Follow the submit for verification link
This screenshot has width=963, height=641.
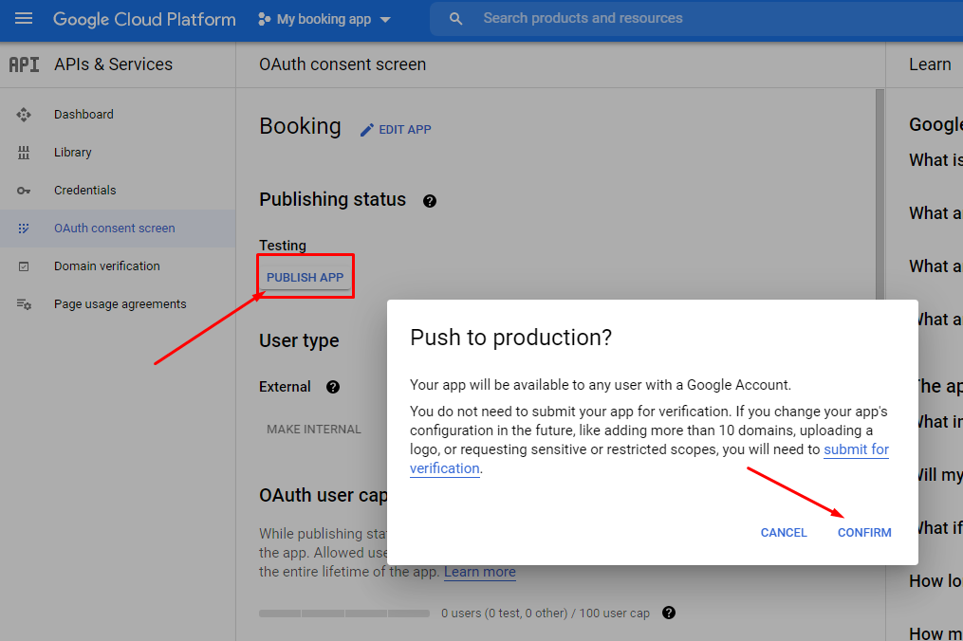(856, 449)
